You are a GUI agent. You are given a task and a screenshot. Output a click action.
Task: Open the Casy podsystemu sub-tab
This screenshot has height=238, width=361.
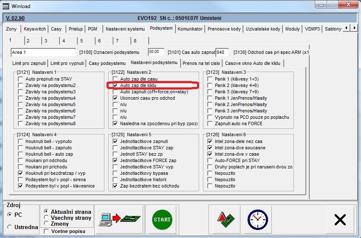pos(107,63)
